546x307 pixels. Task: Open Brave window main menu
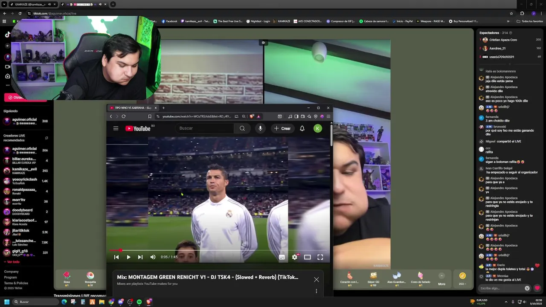pyautogui.click(x=328, y=116)
